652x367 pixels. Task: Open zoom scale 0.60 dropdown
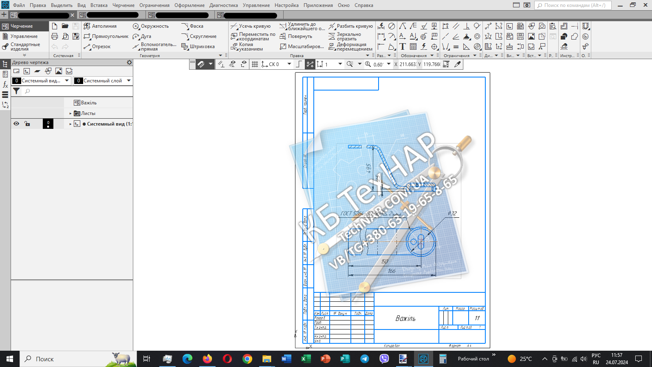[x=389, y=64]
